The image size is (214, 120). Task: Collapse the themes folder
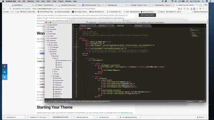tap(49, 52)
